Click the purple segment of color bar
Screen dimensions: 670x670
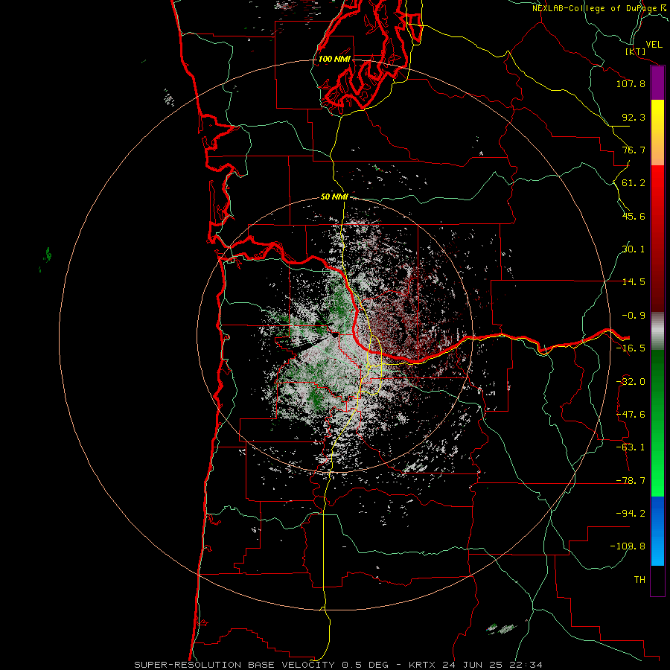(657, 83)
